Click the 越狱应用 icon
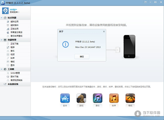Screen dimensions: 164x120 8,22
